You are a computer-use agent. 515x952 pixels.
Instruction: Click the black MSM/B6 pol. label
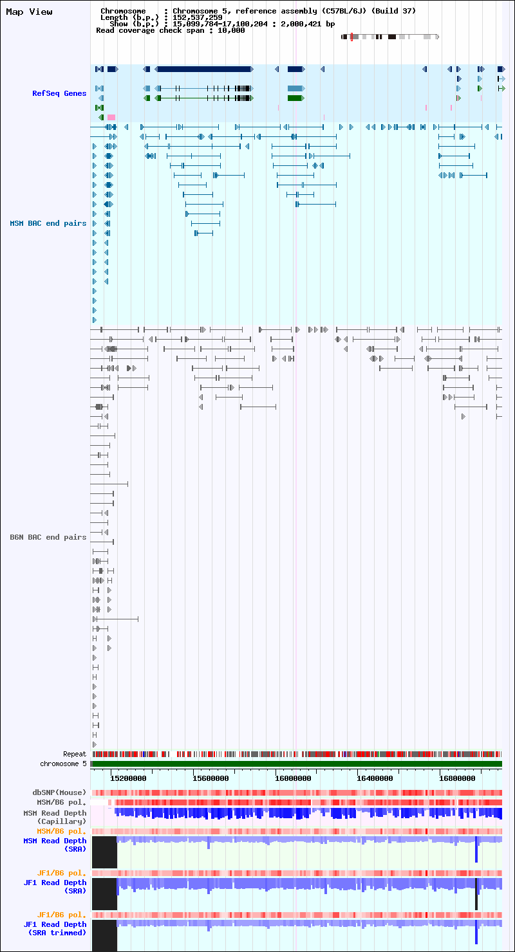(x=62, y=802)
